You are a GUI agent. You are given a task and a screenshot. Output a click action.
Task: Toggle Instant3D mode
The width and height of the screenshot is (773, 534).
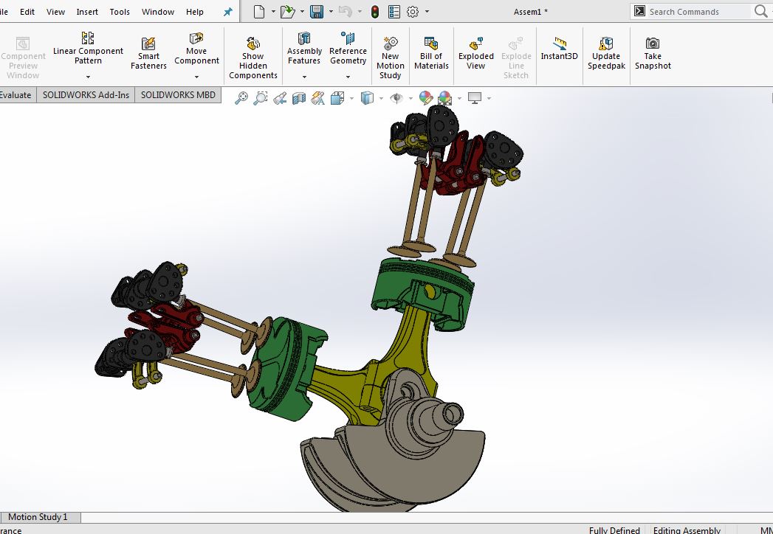tap(559, 49)
